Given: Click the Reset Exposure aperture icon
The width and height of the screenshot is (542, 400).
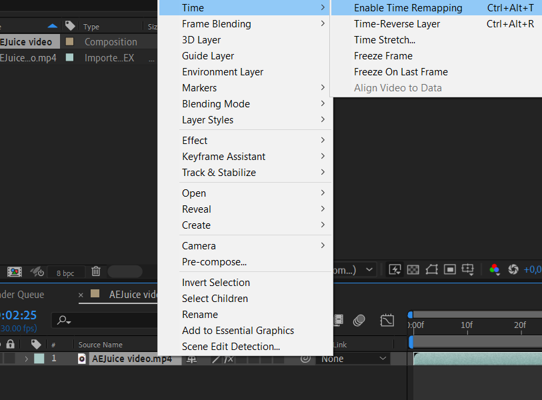Looking at the screenshot, I should 513,269.
